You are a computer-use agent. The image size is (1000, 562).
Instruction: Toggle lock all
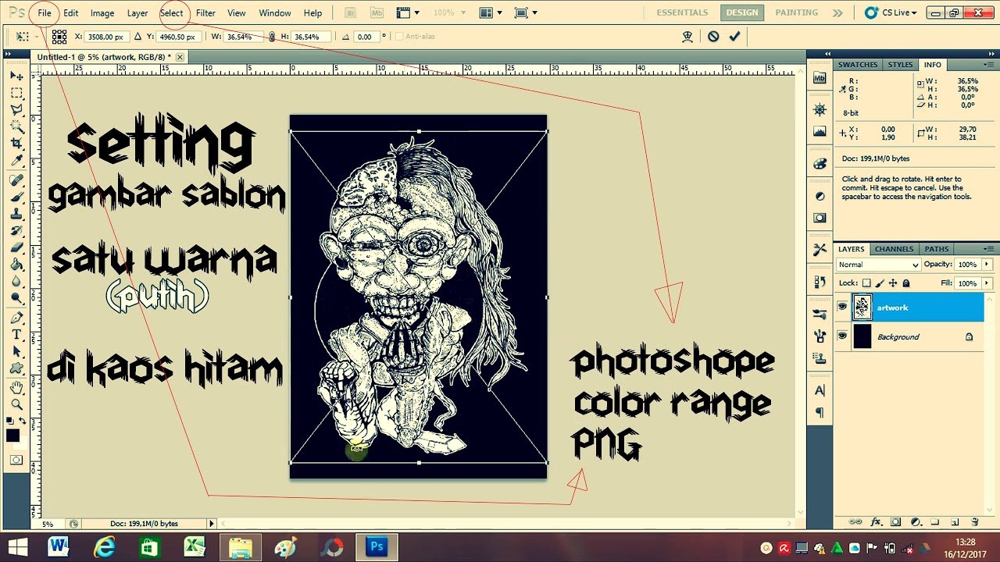905,283
